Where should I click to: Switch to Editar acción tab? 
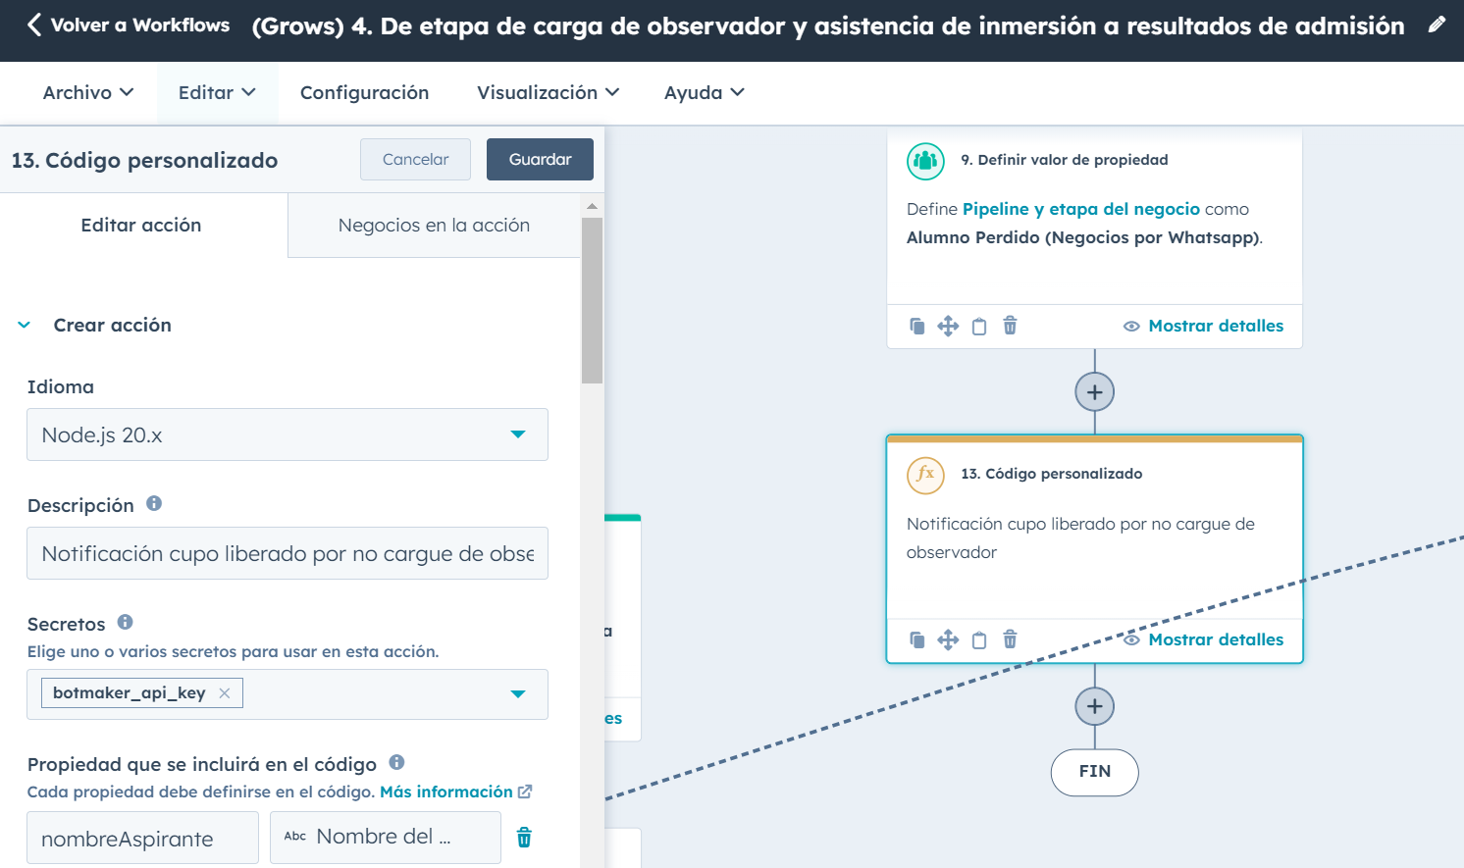pyautogui.click(x=143, y=226)
